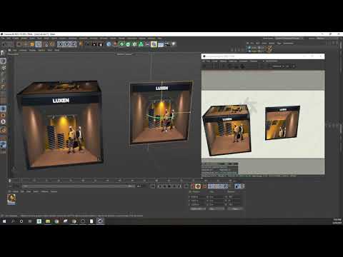Screen dimensions: 343x257
Task: Open the viewport Cameras menu
Action: tap(23, 50)
